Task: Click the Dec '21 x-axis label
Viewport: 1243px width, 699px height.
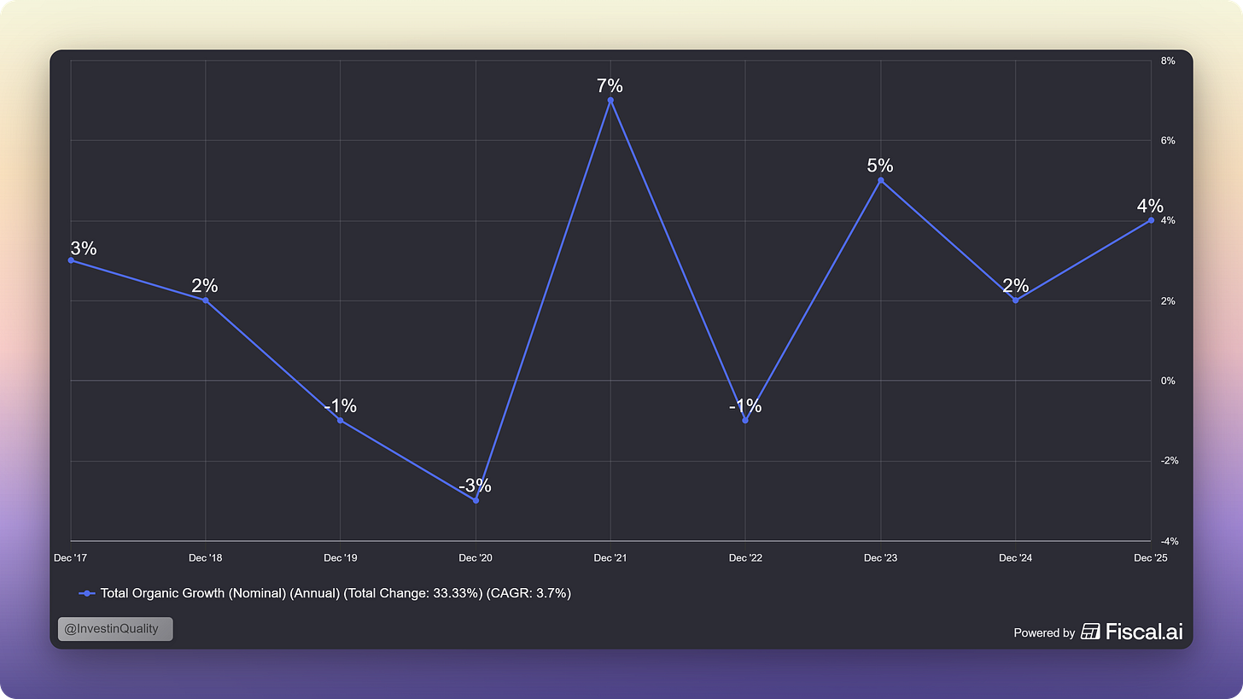Action: pos(610,558)
